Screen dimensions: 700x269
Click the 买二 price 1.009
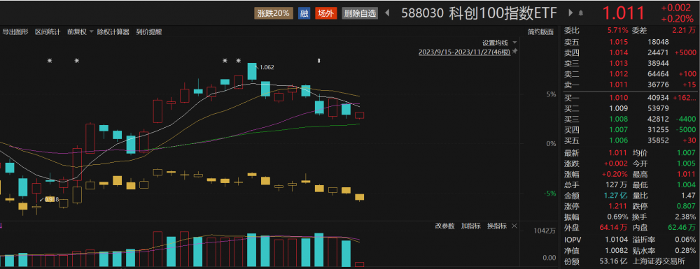619,108
